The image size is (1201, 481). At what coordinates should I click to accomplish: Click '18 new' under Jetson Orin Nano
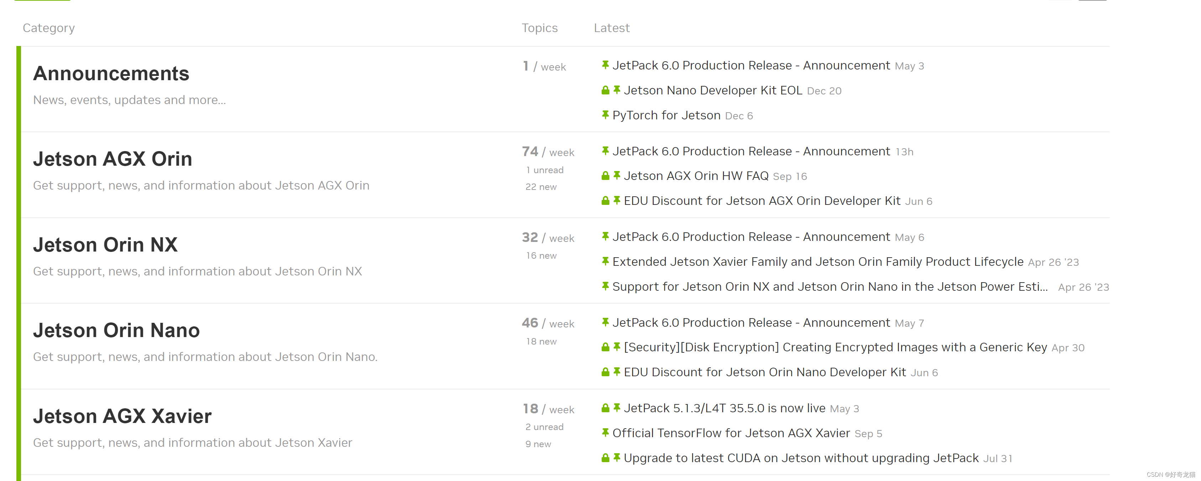(541, 341)
